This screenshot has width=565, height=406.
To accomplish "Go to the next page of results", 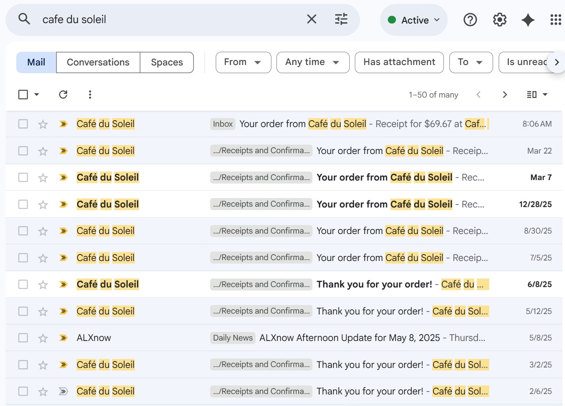I will point(505,95).
